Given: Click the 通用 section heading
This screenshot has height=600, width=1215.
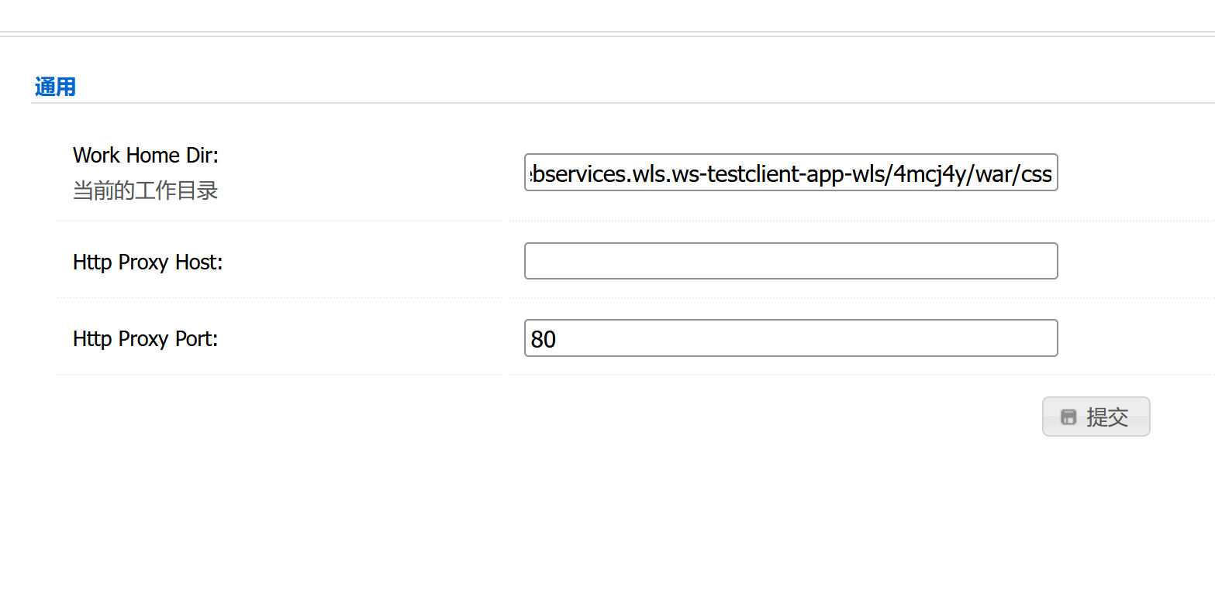Looking at the screenshot, I should (55, 87).
